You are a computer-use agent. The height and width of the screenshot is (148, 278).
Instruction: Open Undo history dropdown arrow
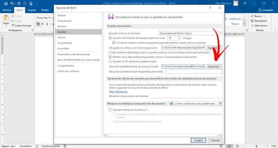(15, 3)
